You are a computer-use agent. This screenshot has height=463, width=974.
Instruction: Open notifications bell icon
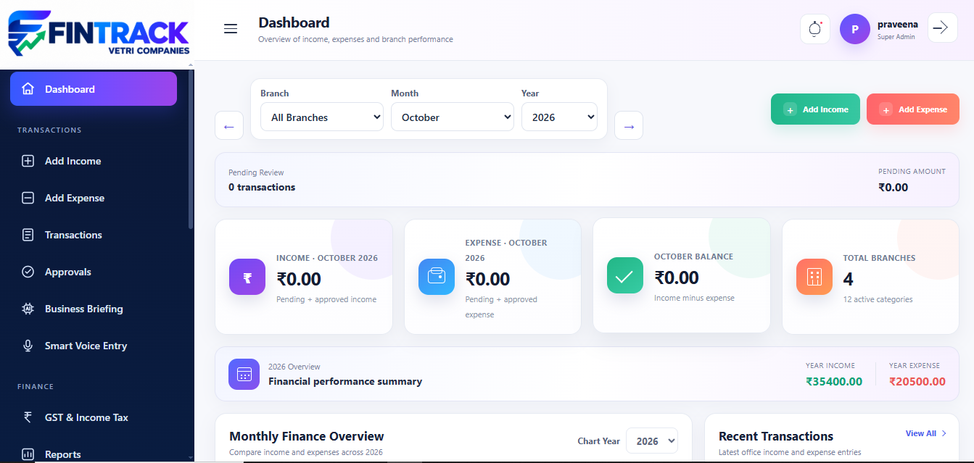814,29
